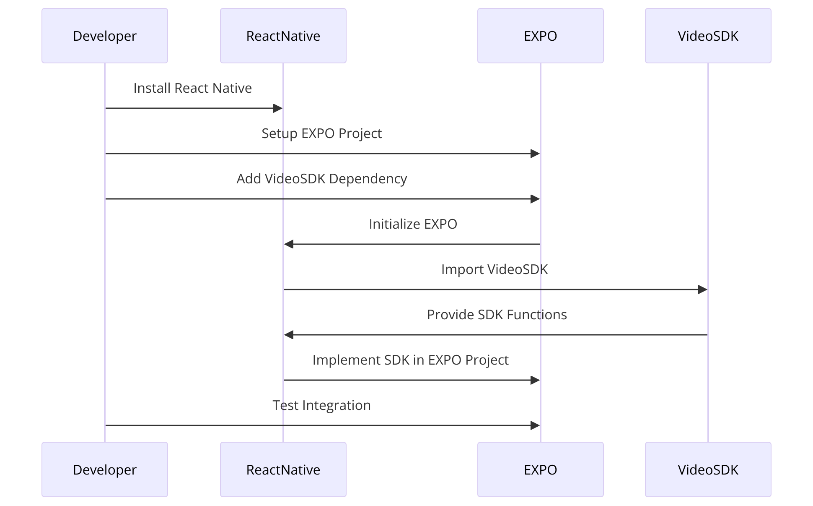The width and height of the screenshot is (813, 506).
Task: Click the 'Import VideoSDK' message label
Action: coord(495,269)
